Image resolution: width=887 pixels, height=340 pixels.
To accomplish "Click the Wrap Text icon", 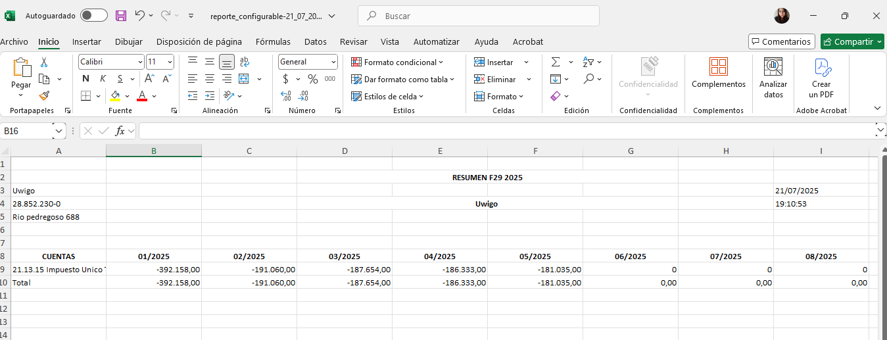I will point(244,62).
